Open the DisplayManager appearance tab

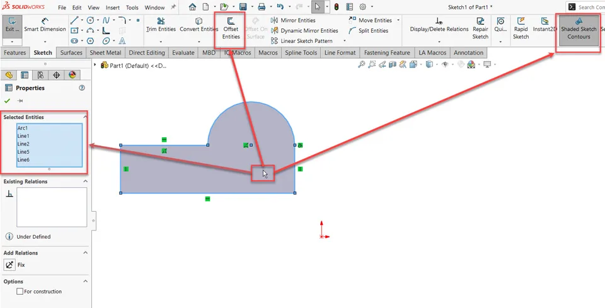(72, 75)
